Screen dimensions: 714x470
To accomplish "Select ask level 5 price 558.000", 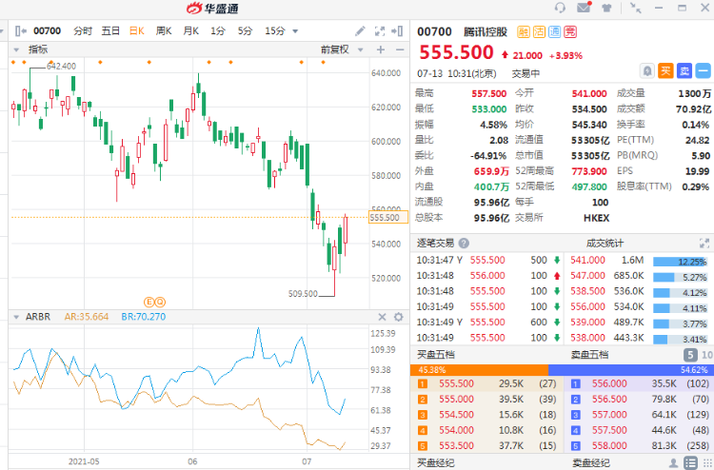I will 609,446.
